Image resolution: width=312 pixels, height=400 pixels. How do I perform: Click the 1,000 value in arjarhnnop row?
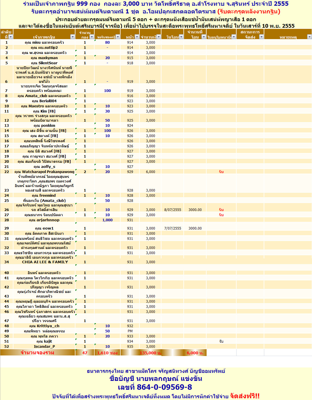click(x=107, y=220)
